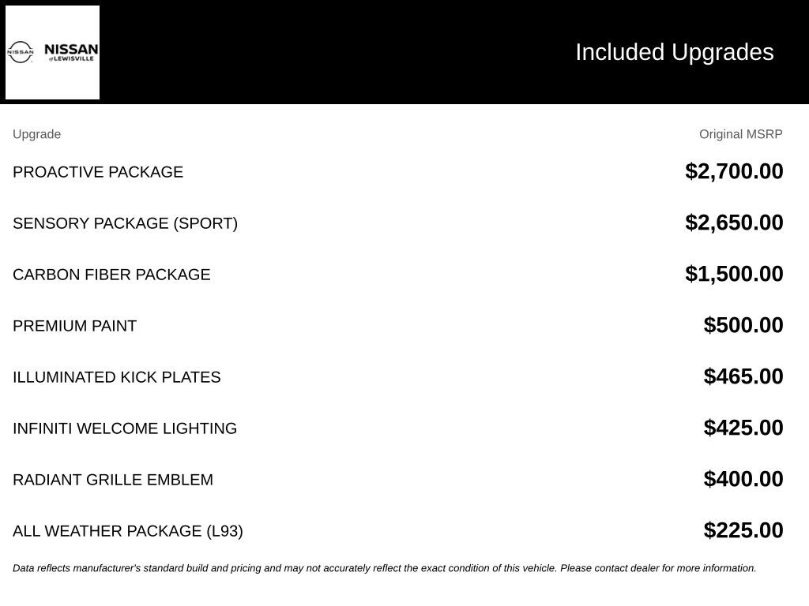This screenshot has width=809, height=606.
Task: Click the $1,500.00 price value
Action: click(x=734, y=274)
